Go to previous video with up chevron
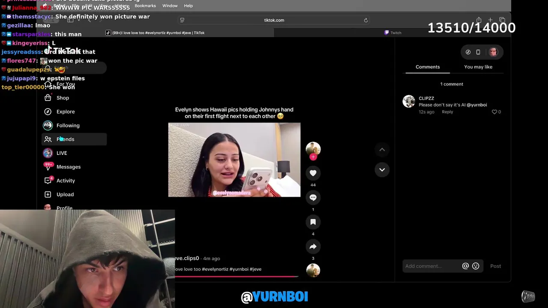The width and height of the screenshot is (548, 308). click(x=382, y=149)
